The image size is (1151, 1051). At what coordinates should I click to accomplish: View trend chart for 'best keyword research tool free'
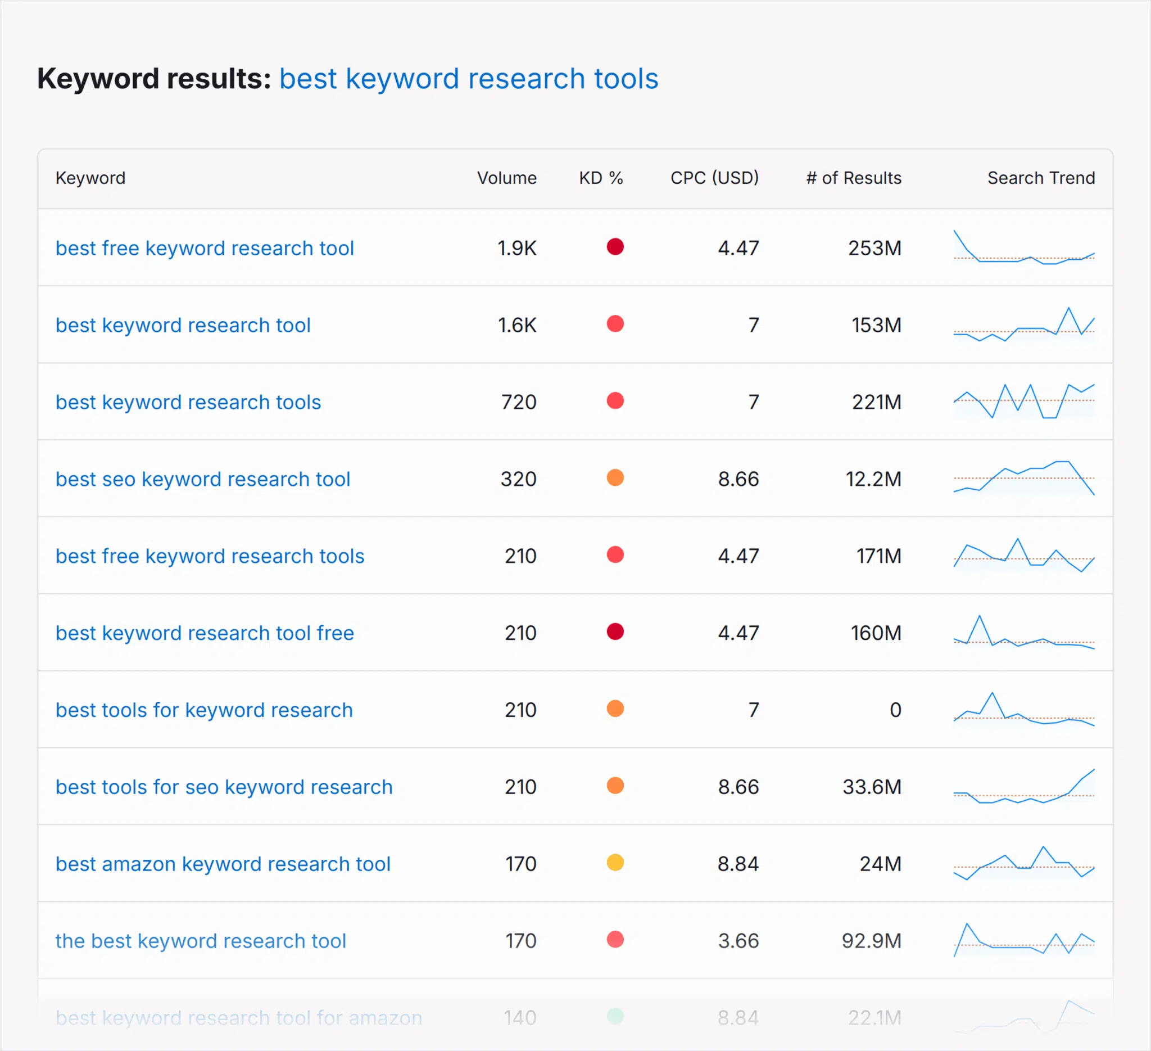click(1024, 631)
